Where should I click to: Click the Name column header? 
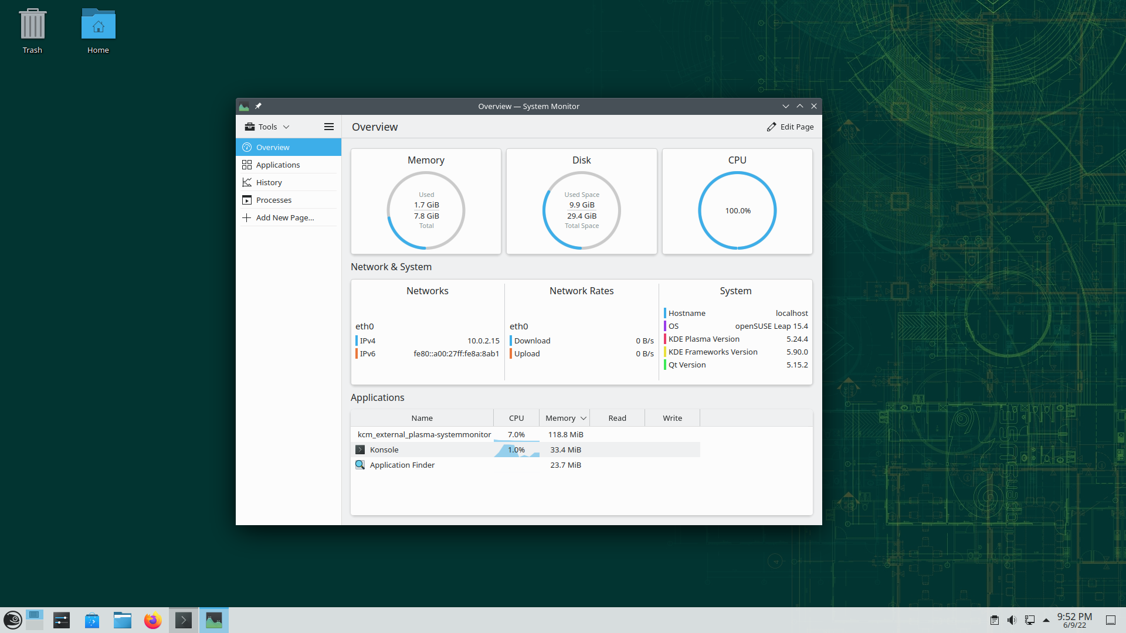point(422,418)
